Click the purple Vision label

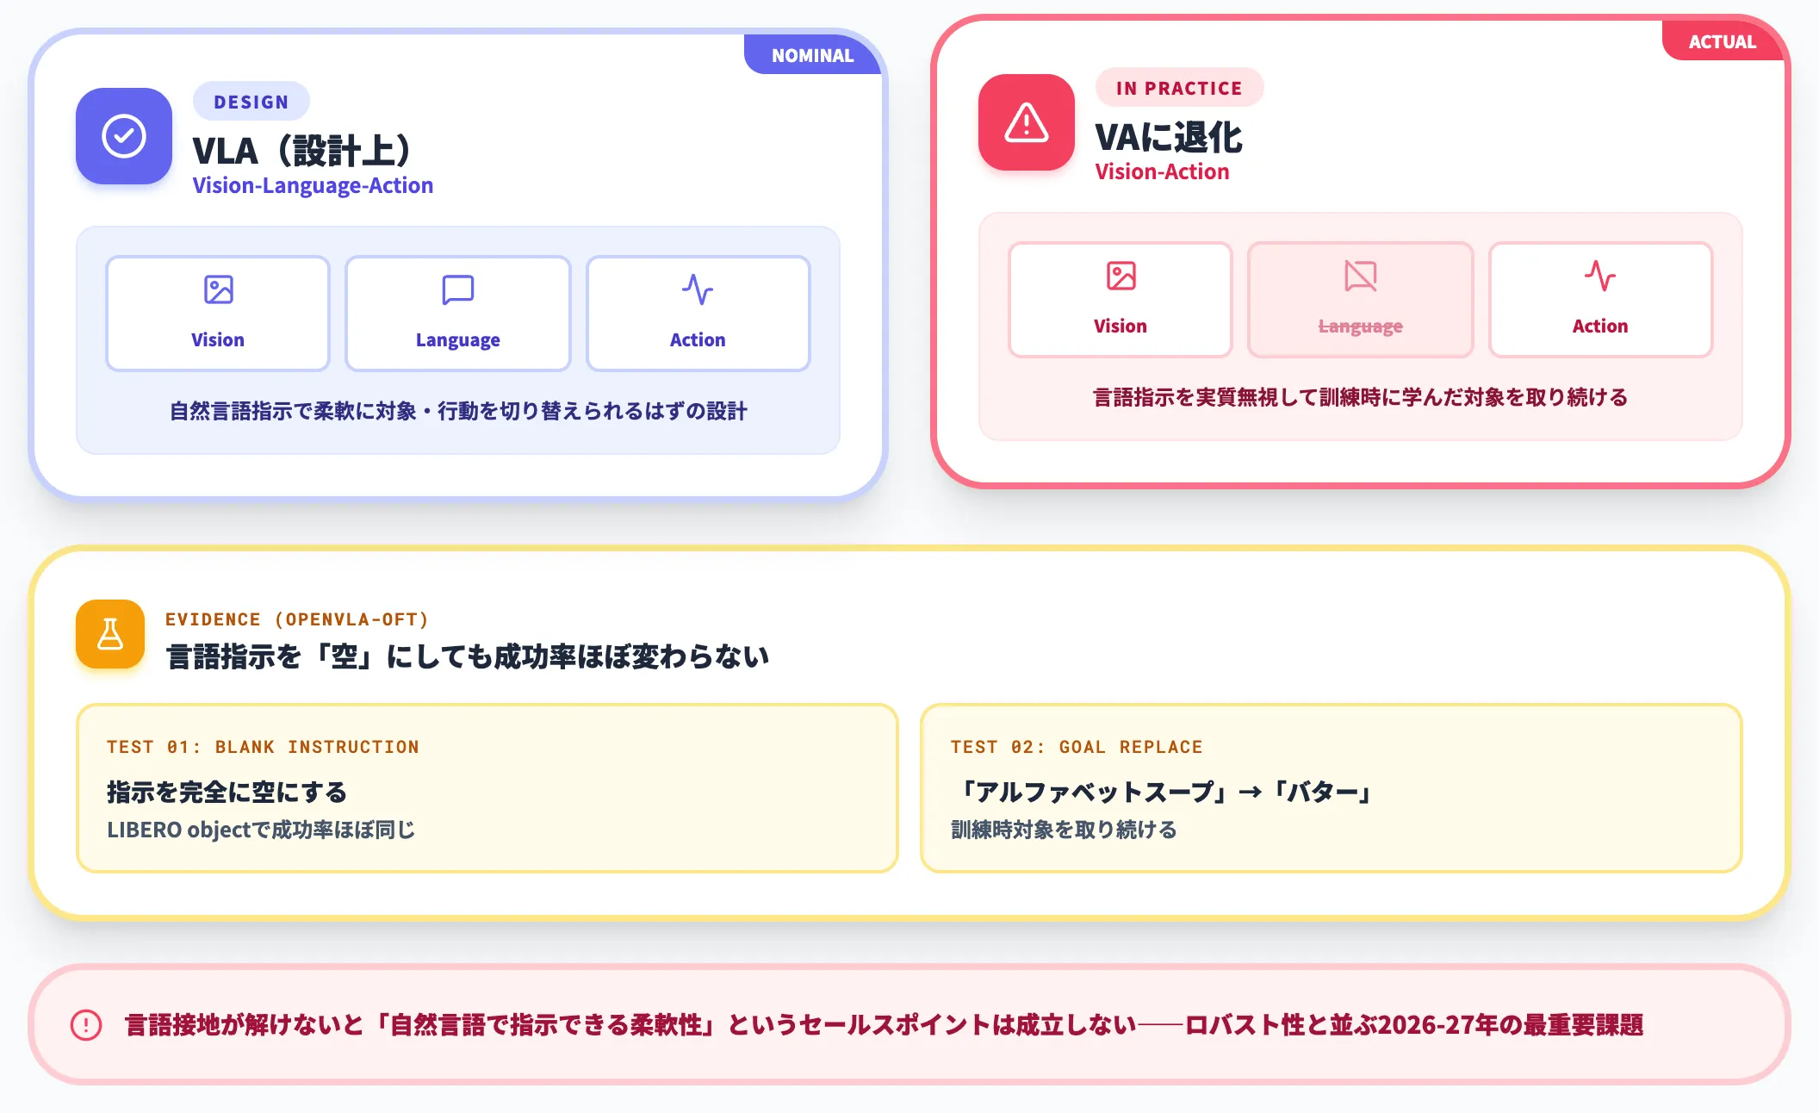218,339
